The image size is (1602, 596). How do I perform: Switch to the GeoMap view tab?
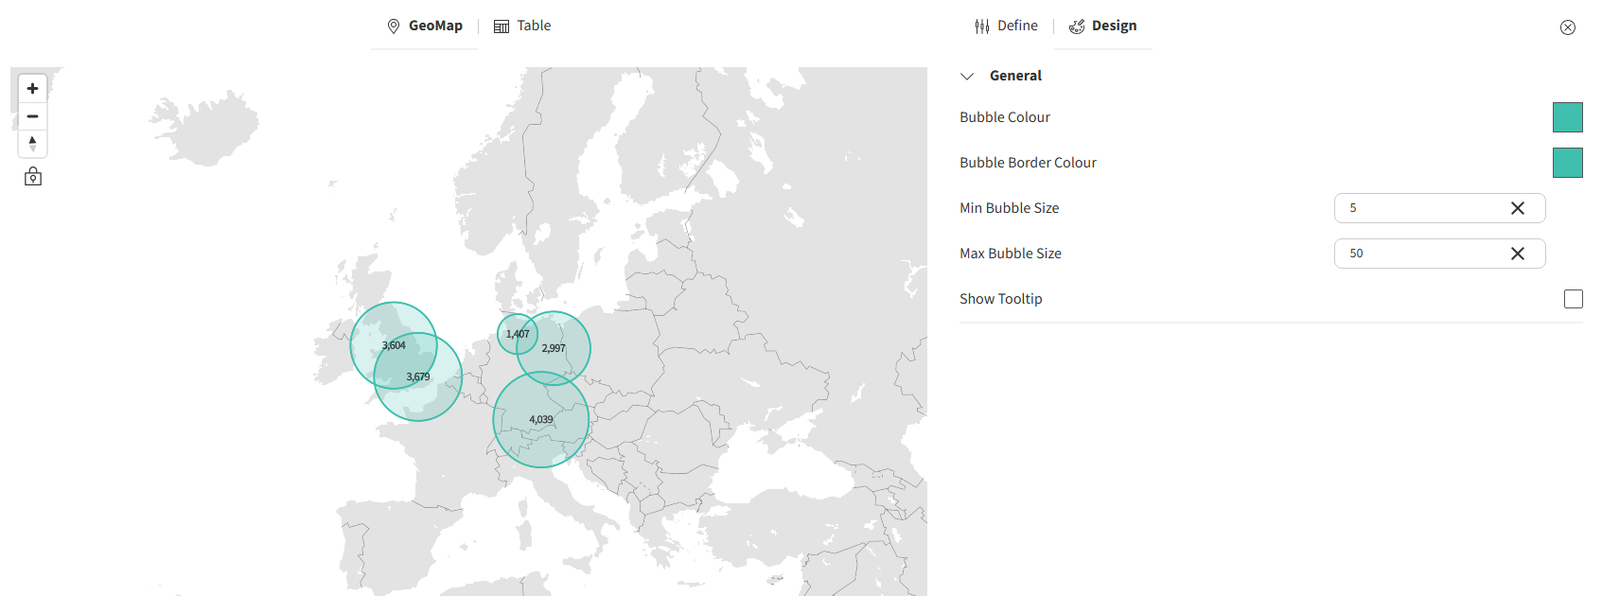point(425,26)
